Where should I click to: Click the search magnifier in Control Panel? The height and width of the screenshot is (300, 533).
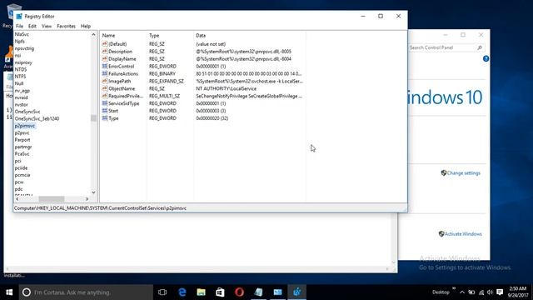480,47
